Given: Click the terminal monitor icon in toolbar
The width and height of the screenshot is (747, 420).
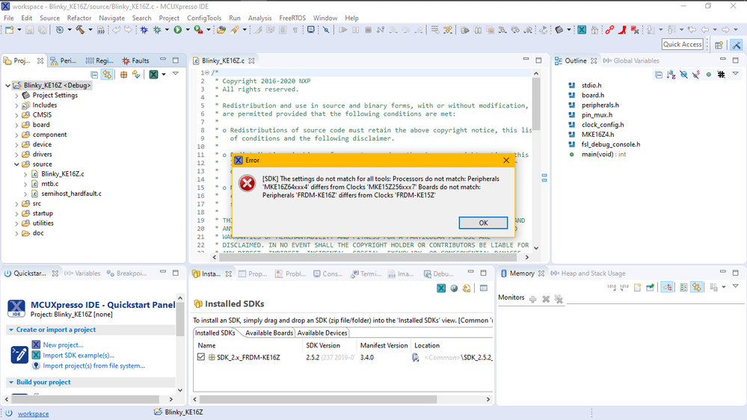Looking at the screenshot, I should (310, 30).
